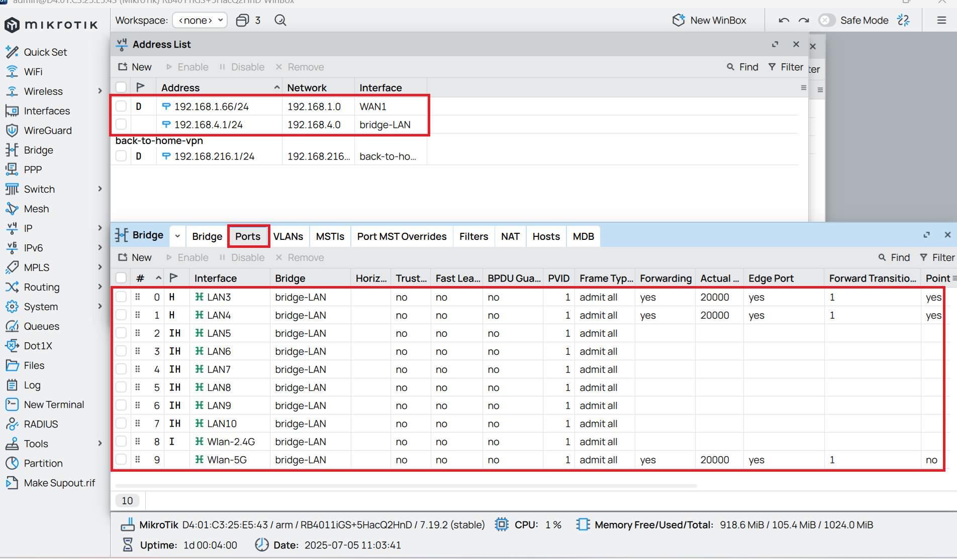957x559 pixels.
Task: Expand the Bridge panel dropdown chevron
Action: point(177,236)
